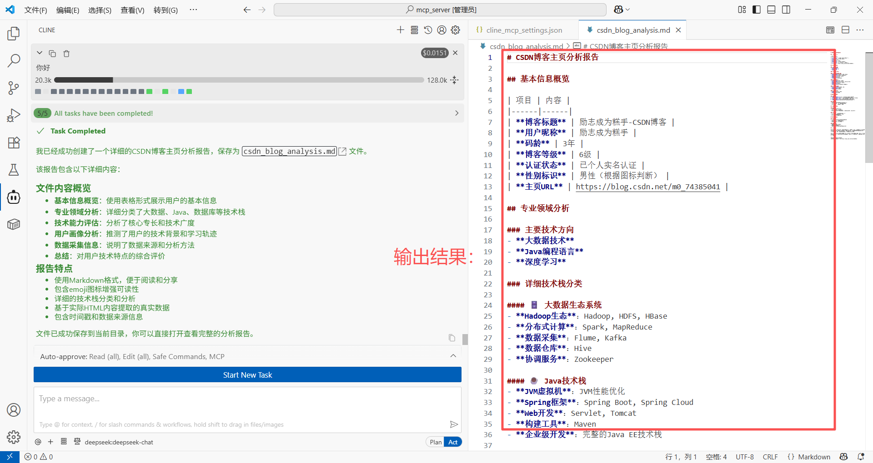873x463 pixels.
Task: Open the Testing flask icon
Action: point(14,170)
